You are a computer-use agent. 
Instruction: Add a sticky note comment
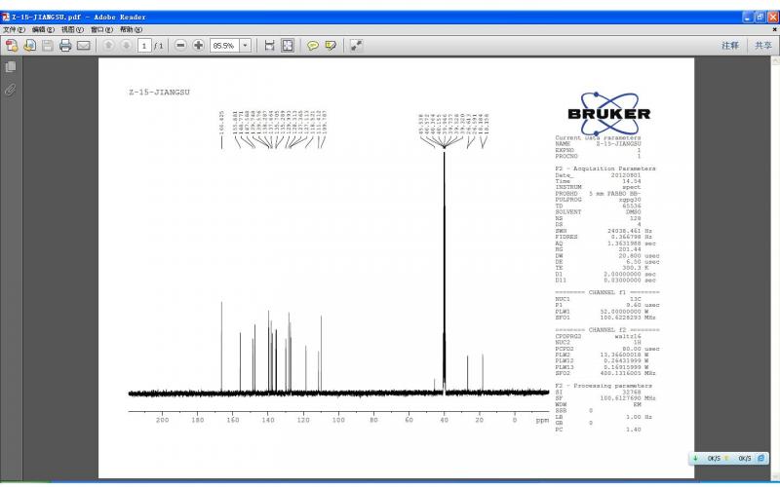click(x=312, y=46)
